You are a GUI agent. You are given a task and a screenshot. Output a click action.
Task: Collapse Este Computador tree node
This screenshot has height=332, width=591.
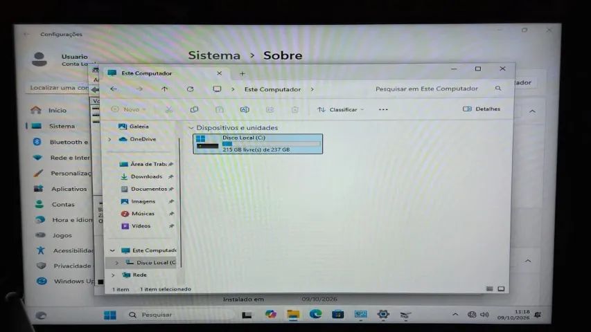point(112,250)
